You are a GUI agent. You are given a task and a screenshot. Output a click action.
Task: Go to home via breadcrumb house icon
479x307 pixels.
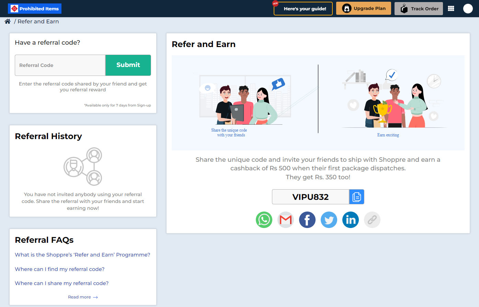[x=8, y=21]
